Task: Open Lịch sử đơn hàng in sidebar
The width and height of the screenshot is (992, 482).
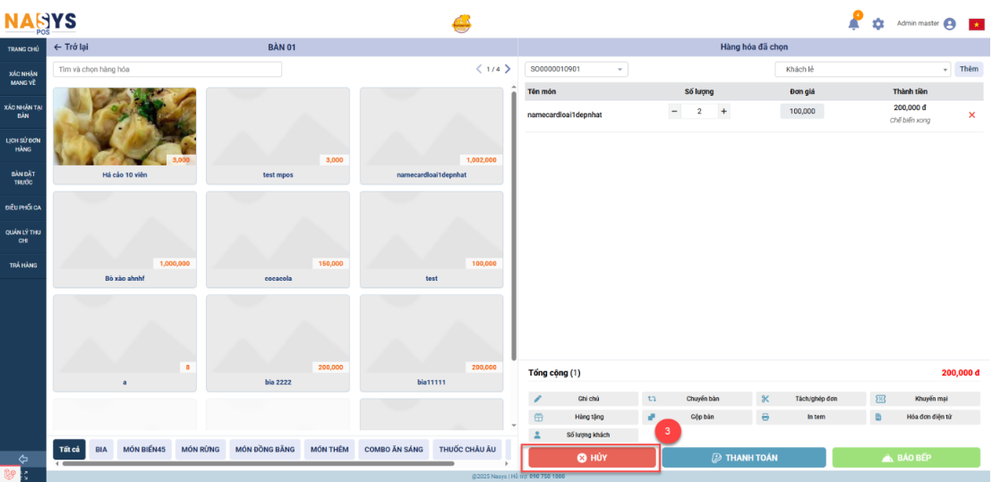Action: pos(23,145)
